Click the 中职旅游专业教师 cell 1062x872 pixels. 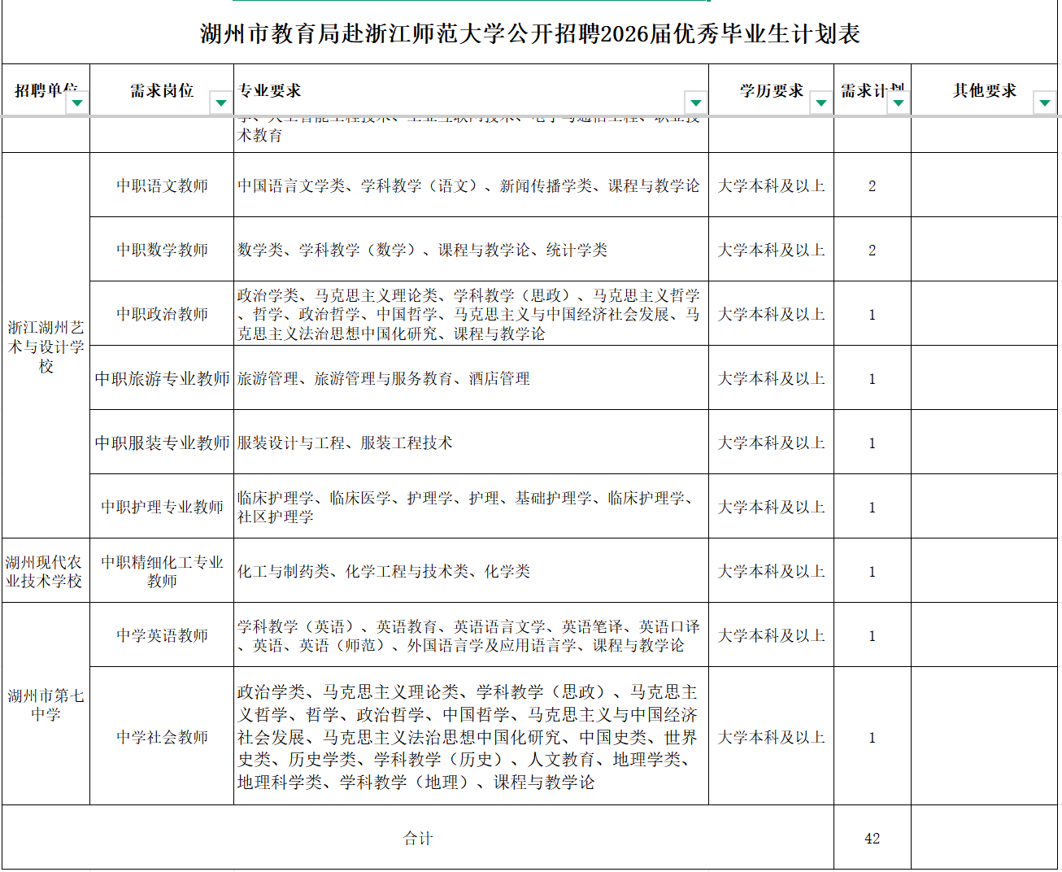click(x=162, y=378)
